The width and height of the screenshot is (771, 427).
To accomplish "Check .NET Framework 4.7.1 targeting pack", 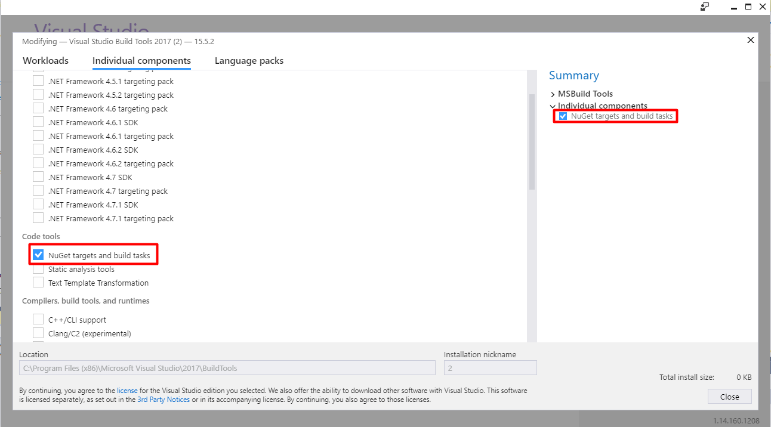I will tap(38, 218).
